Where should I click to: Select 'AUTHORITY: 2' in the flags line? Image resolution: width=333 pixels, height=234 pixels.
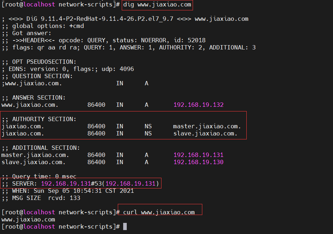click(x=180, y=48)
